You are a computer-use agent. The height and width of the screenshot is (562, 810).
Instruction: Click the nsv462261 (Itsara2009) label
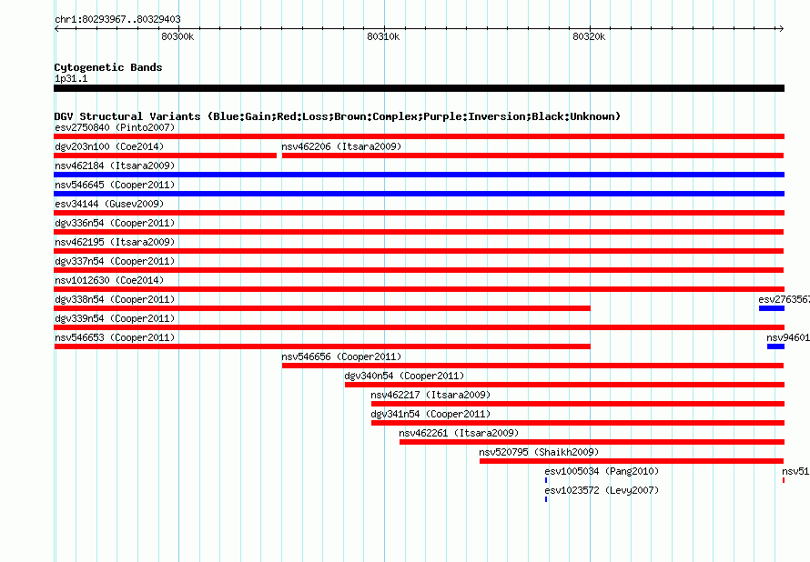tap(459, 433)
